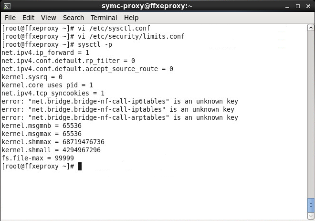This screenshot has height=221, width=315.
Task: Click the scrollbar down arrow
Action: click(311, 215)
